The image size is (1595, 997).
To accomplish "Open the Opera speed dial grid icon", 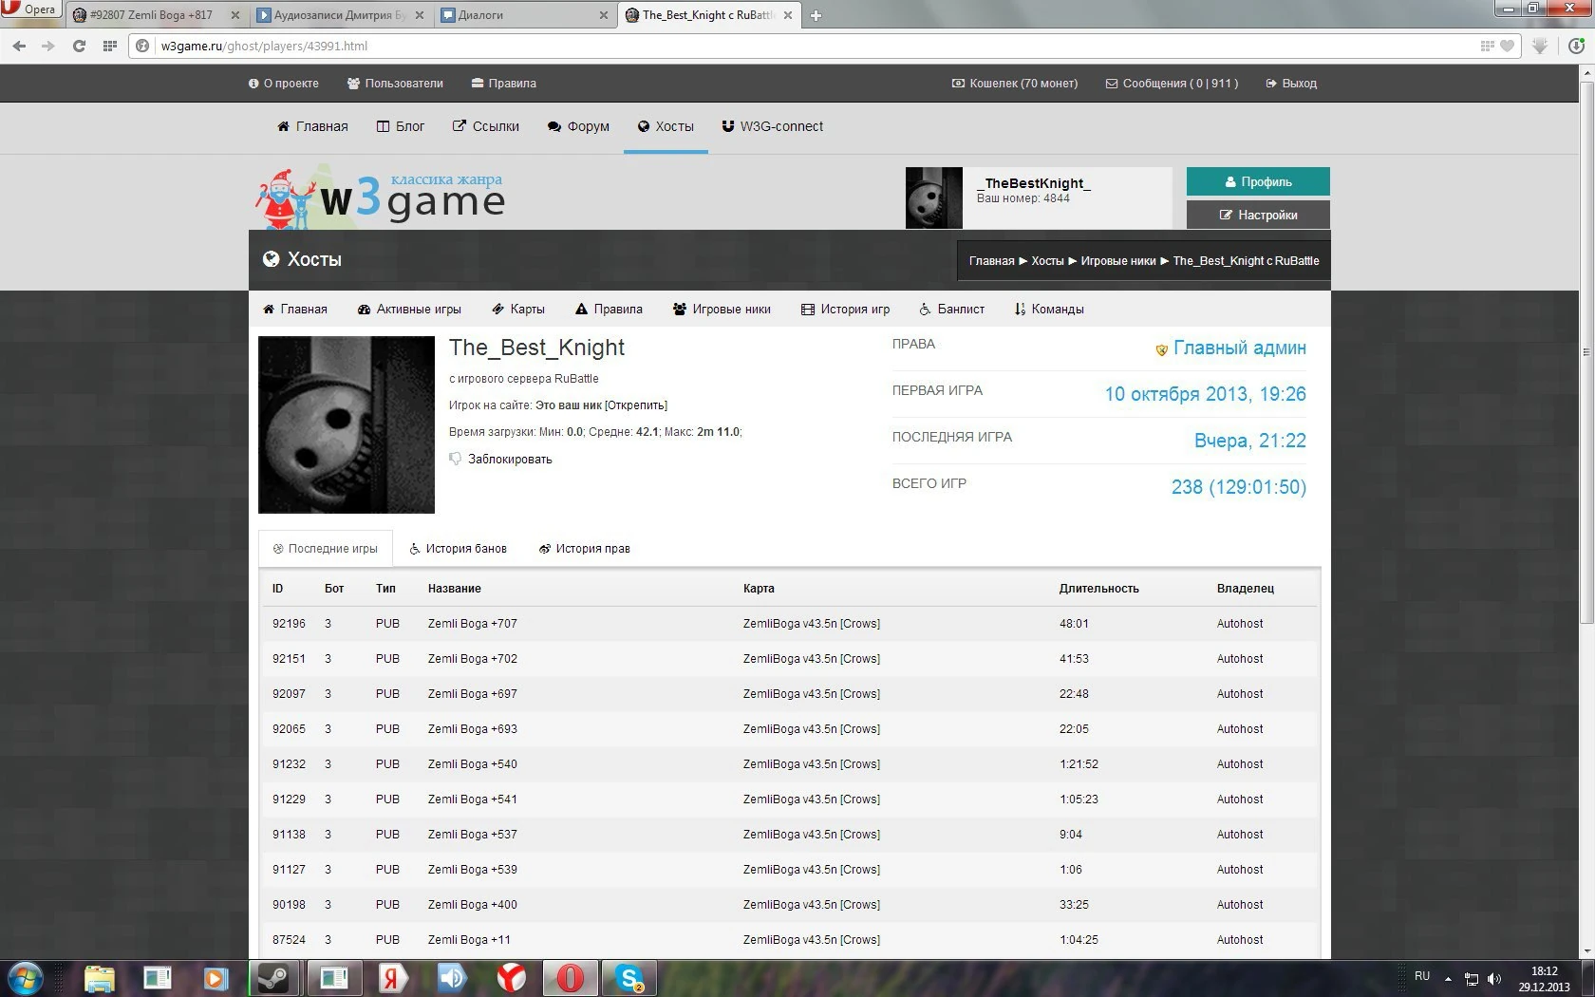I will pos(110,46).
